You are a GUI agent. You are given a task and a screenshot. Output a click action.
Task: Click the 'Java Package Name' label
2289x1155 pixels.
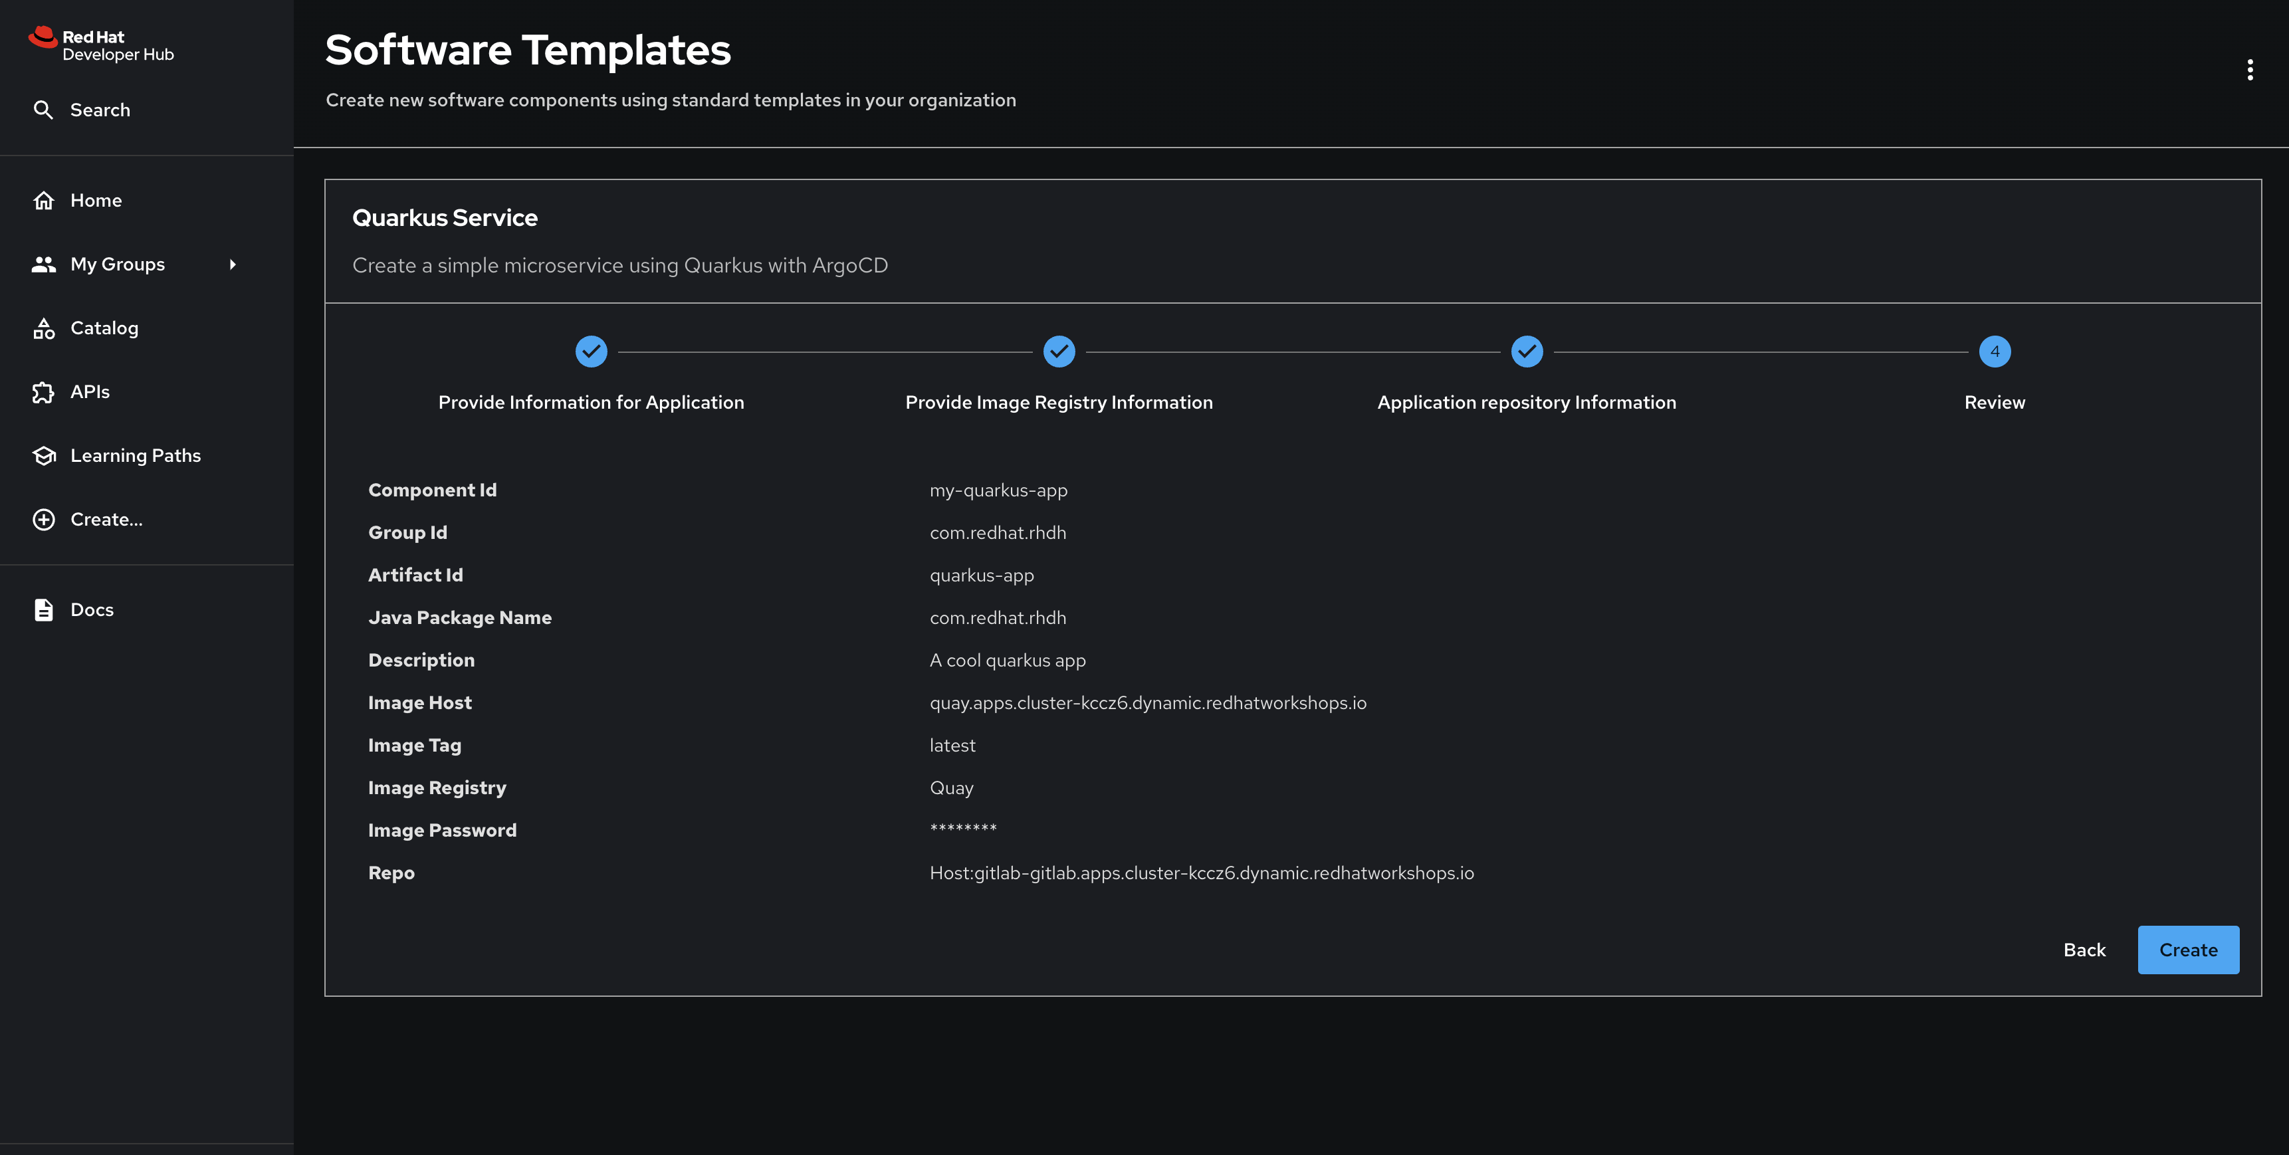click(x=461, y=618)
